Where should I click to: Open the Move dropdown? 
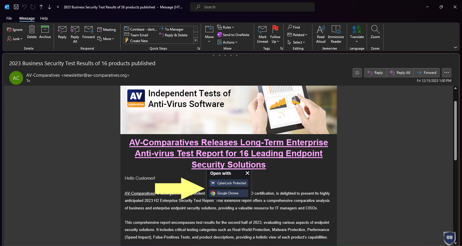209,34
